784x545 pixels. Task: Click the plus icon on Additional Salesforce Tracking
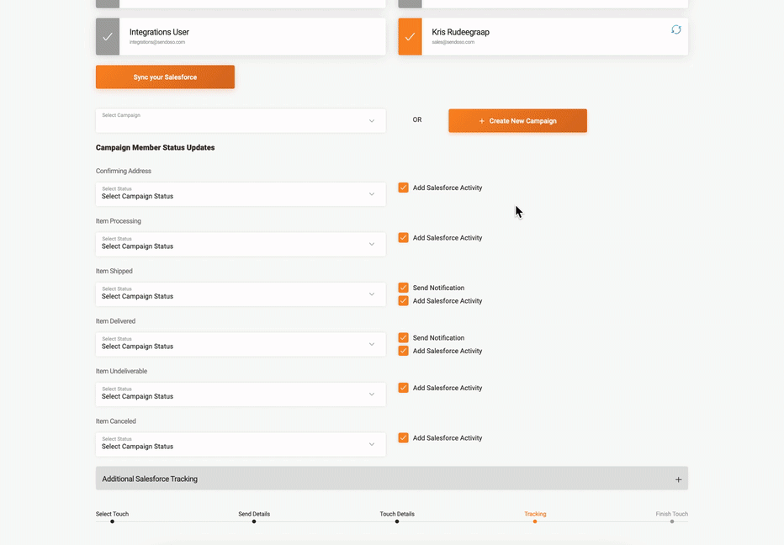coord(678,479)
